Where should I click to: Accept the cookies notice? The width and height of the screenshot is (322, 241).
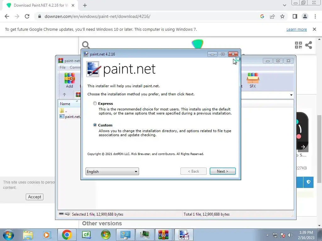coord(35,197)
